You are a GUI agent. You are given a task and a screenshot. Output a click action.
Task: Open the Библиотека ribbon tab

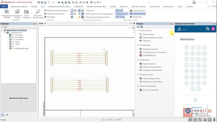click(x=155, y=6)
